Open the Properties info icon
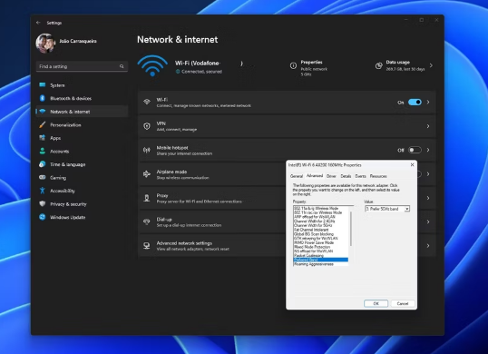 (293, 65)
